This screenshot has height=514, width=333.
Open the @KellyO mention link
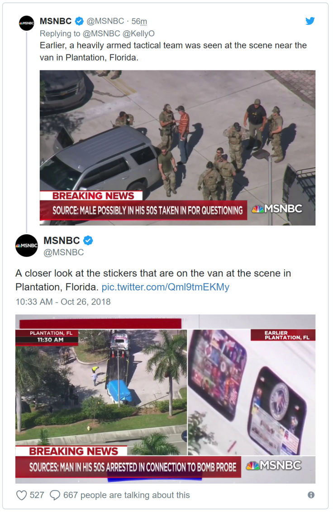point(138,34)
